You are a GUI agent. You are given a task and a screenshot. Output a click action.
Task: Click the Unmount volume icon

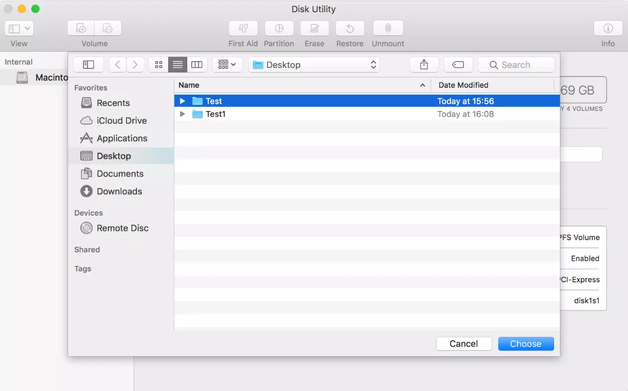coord(388,29)
